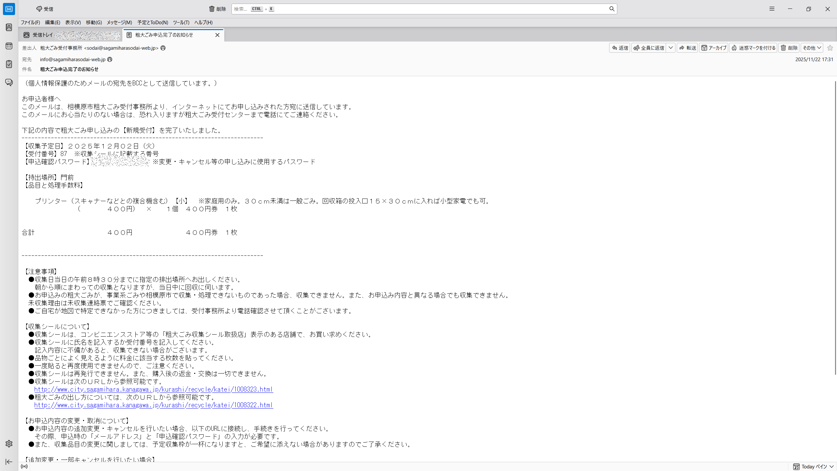Click the 返信 reply button
This screenshot has width=837, height=471.
tap(620, 48)
